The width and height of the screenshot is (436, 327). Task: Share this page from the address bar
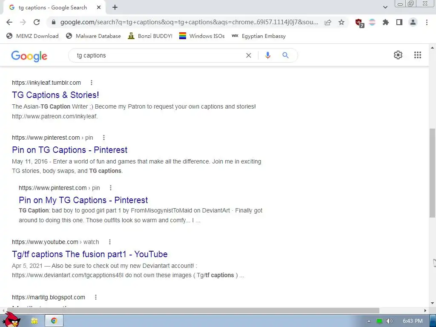328,22
